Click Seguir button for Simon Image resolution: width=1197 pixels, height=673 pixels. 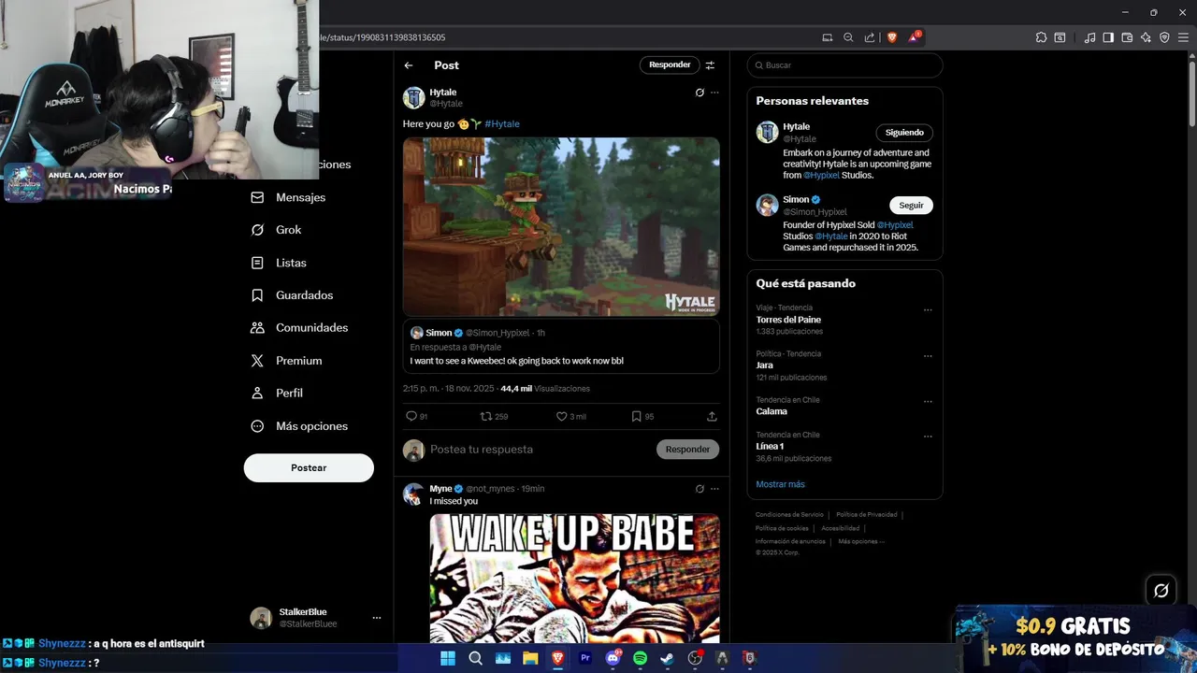(x=911, y=206)
